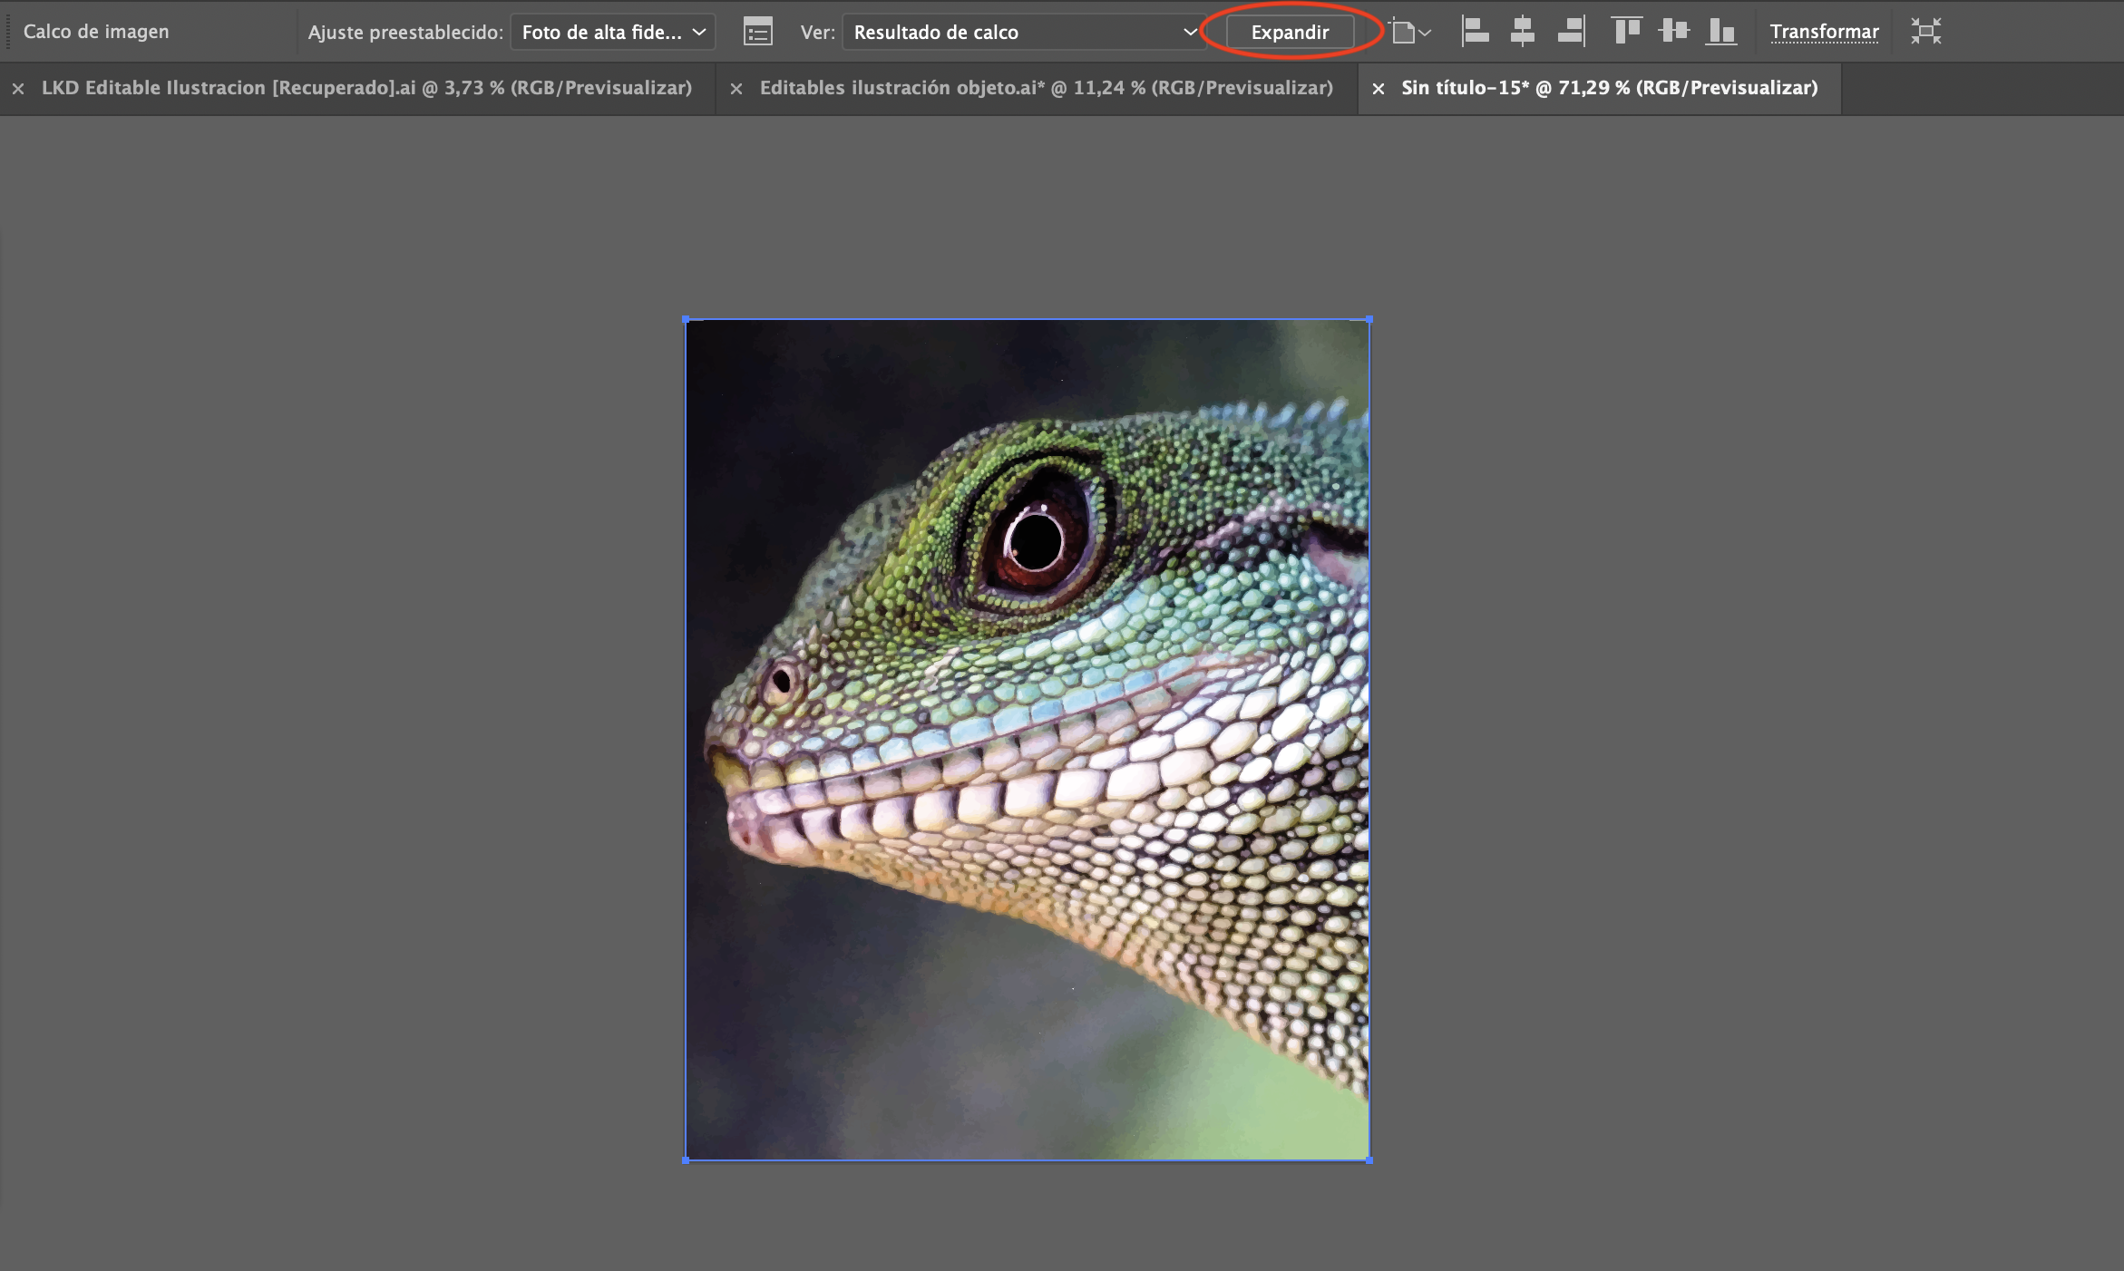Viewport: 2124px width, 1271px height.
Task: Select the horizontal align center icon
Action: 1523,31
